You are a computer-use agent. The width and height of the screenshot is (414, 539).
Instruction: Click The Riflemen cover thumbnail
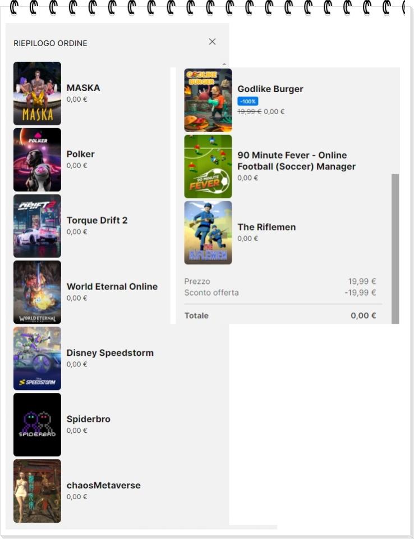pyautogui.click(x=208, y=233)
